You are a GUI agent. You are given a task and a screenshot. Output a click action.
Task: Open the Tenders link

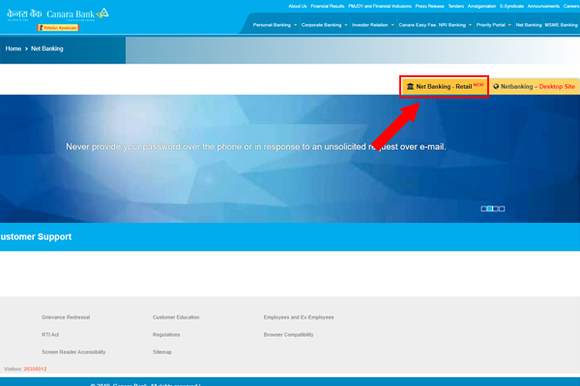pos(455,7)
